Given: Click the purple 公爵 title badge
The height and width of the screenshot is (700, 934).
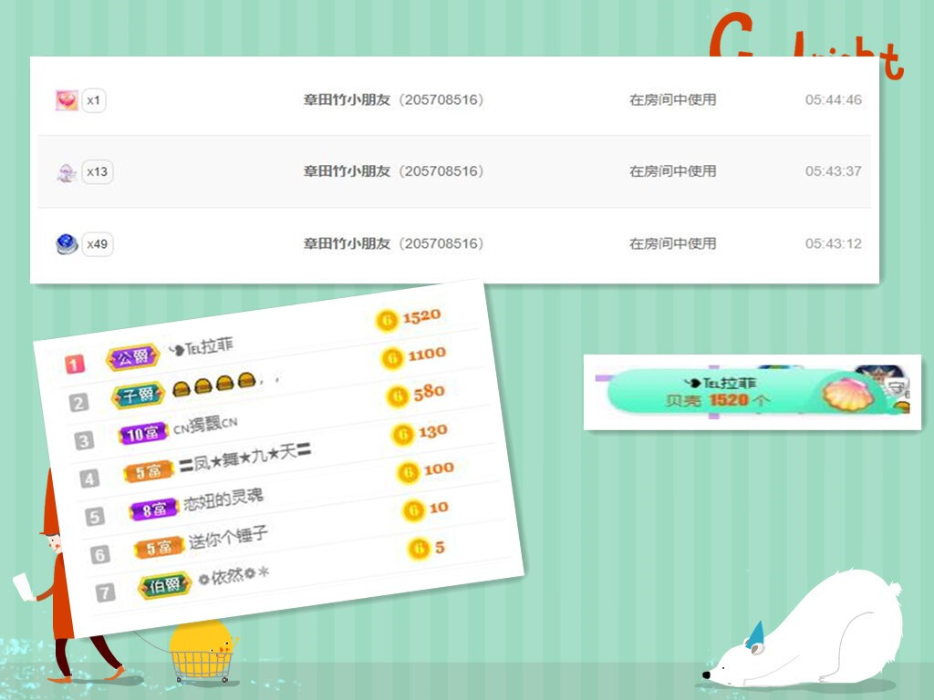Looking at the screenshot, I should pyautogui.click(x=133, y=357).
